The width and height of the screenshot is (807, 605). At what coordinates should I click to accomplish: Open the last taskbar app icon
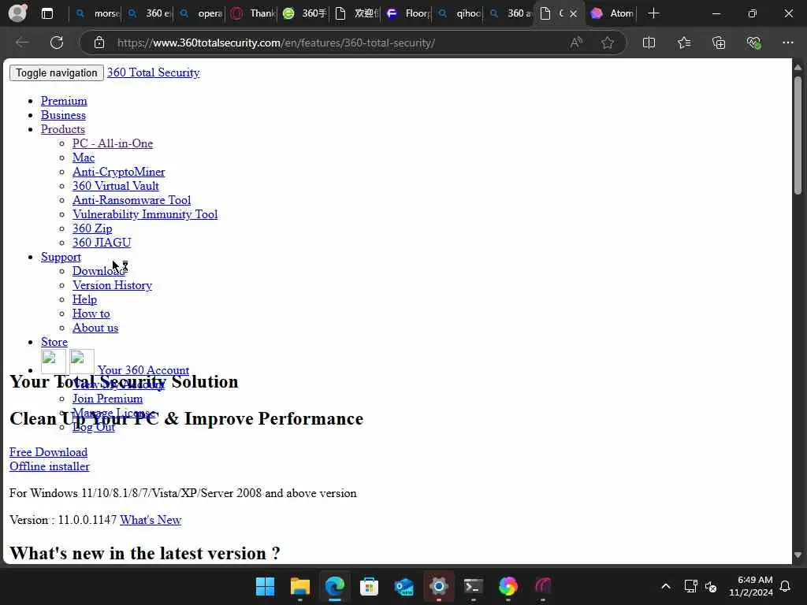point(542,586)
